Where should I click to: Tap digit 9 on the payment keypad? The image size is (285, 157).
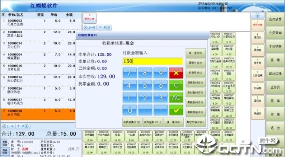(160, 73)
